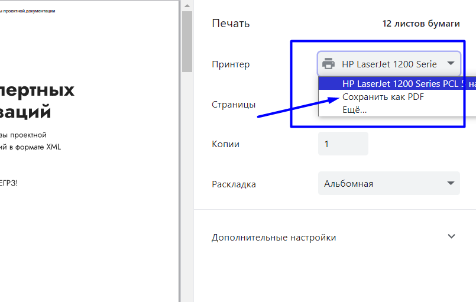The image size is (476, 302).
Task: Choose Сохранить как PDF from the list
Action: pyautogui.click(x=383, y=97)
